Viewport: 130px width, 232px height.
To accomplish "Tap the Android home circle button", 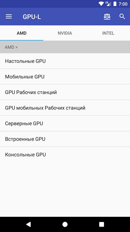I will [x=65, y=224].
